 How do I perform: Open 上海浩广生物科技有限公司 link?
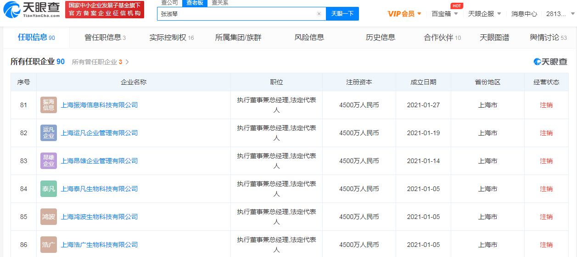99,245
